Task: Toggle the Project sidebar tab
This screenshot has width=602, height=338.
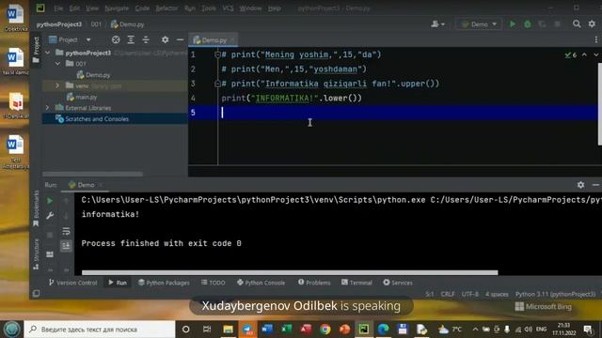Action: pyautogui.click(x=36, y=50)
